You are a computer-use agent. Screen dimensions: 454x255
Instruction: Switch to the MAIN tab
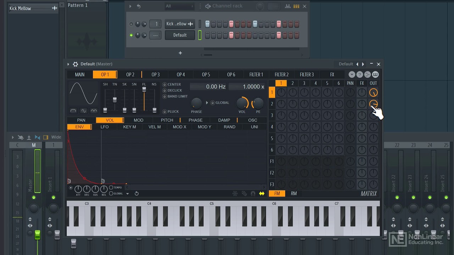(80, 74)
